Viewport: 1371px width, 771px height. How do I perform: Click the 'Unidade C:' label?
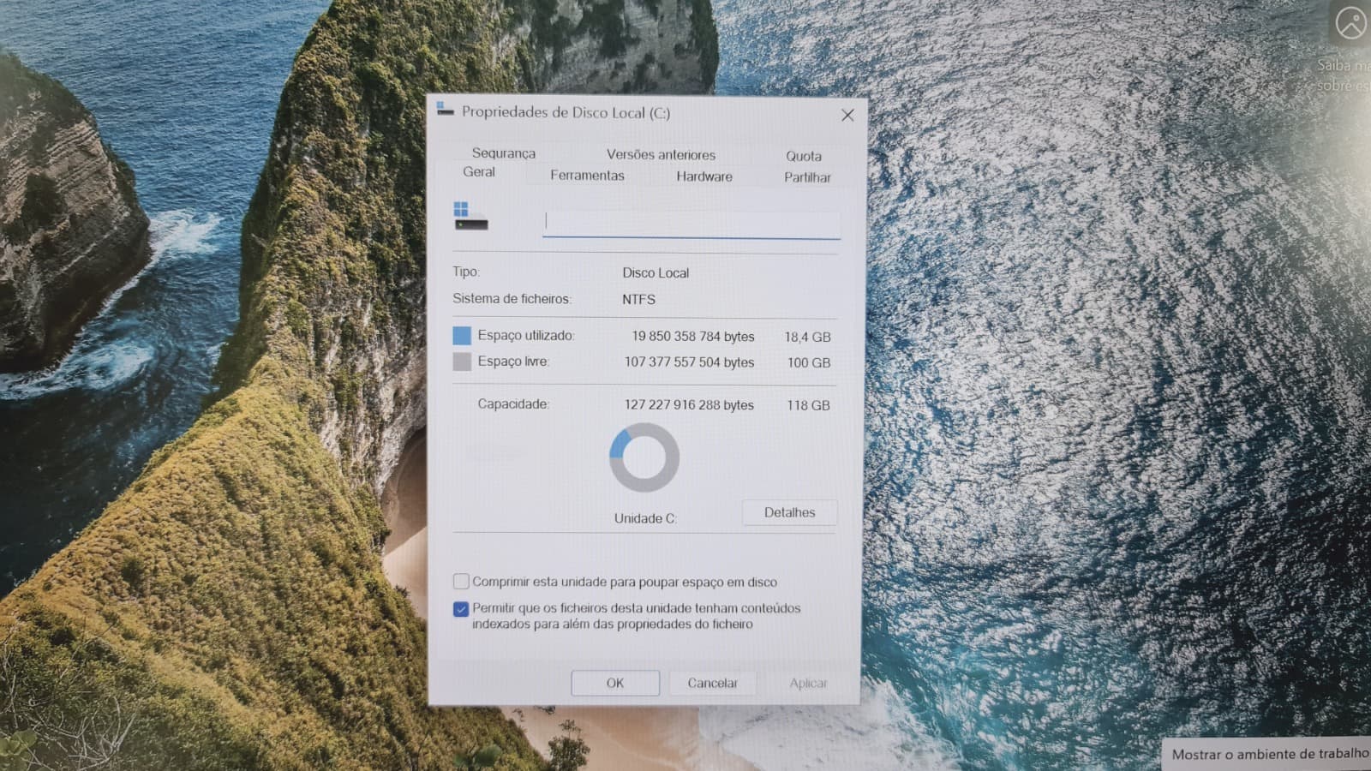[645, 518]
